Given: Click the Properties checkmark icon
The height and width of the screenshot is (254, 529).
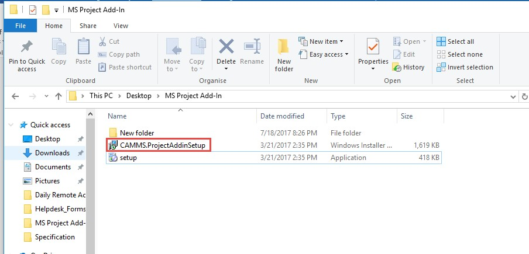Looking at the screenshot, I should (373, 47).
